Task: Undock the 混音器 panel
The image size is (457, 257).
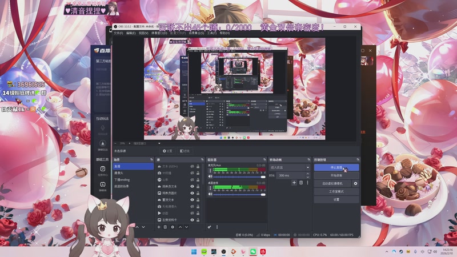Action: coord(264,160)
